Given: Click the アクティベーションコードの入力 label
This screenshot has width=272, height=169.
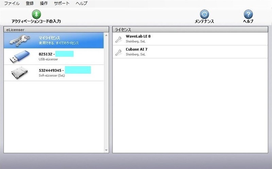Looking at the screenshot, I should (36, 21).
